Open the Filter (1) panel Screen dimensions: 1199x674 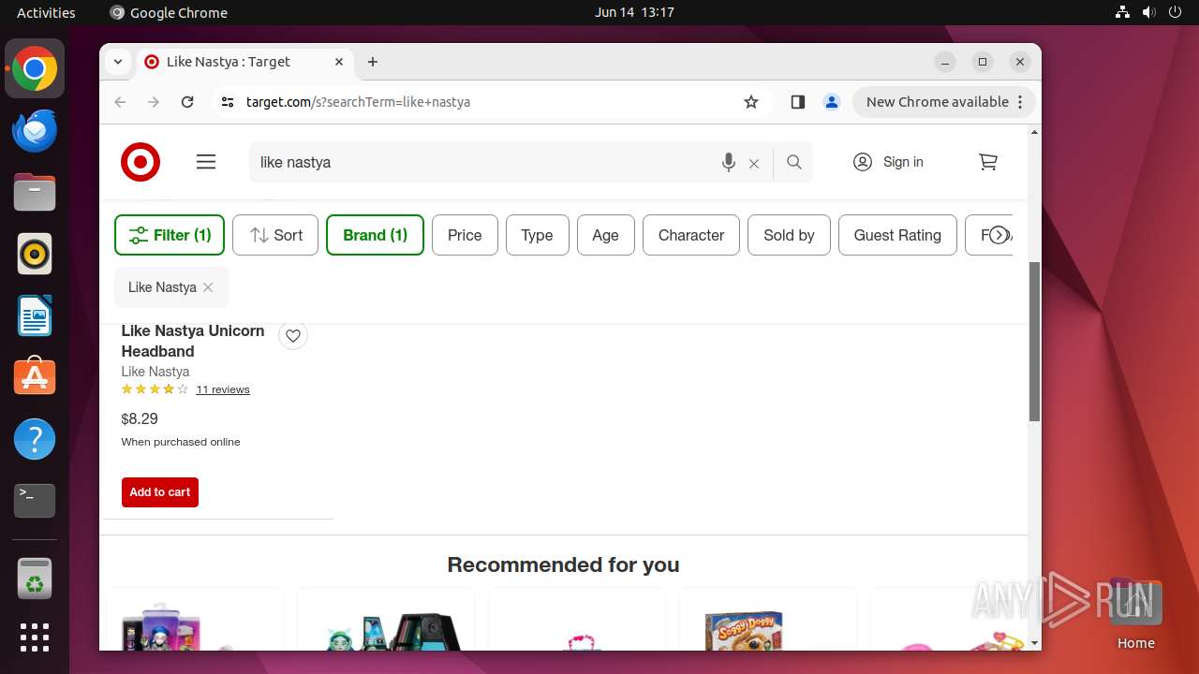pyautogui.click(x=170, y=235)
